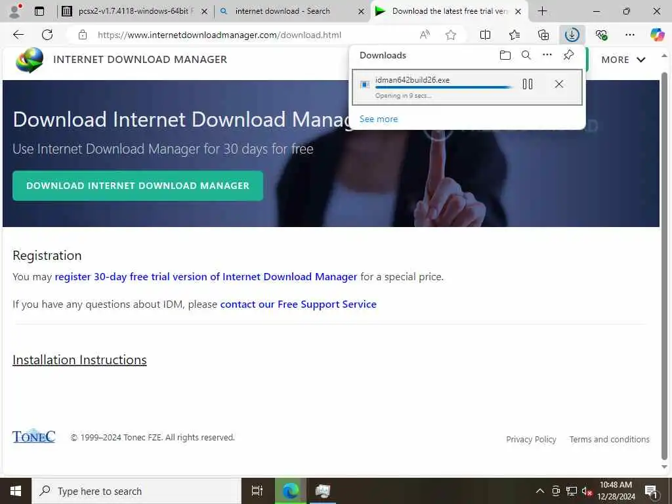Image resolution: width=672 pixels, height=504 pixels.
Task: Open downloads folder icon in Downloads panel
Action: tap(505, 55)
